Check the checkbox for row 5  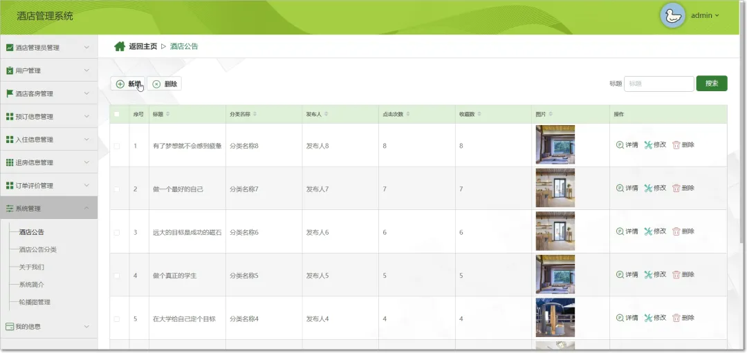pos(117,319)
